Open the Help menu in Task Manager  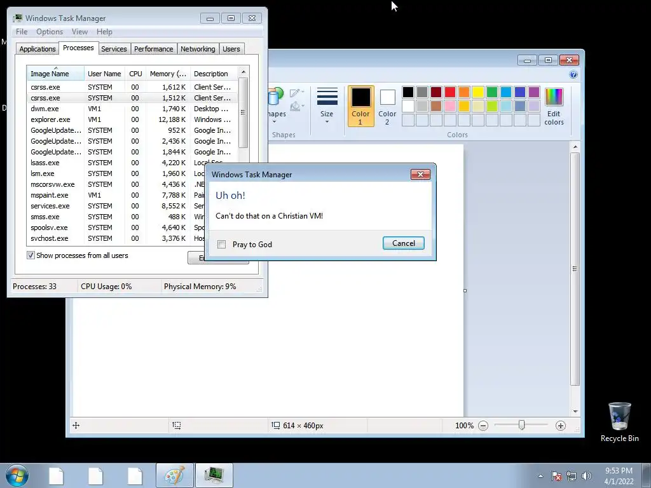104,32
